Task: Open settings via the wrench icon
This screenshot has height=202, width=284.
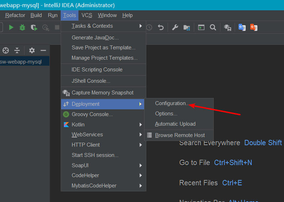Action: pyautogui.click(x=175, y=27)
